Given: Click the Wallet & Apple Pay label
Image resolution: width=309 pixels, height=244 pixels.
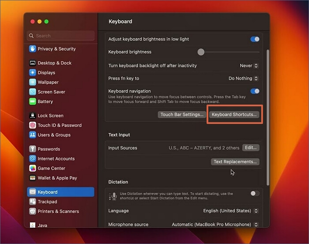Looking at the screenshot, I should [57, 178].
